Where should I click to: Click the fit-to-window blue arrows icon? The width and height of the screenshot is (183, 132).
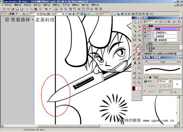pos(82,14)
